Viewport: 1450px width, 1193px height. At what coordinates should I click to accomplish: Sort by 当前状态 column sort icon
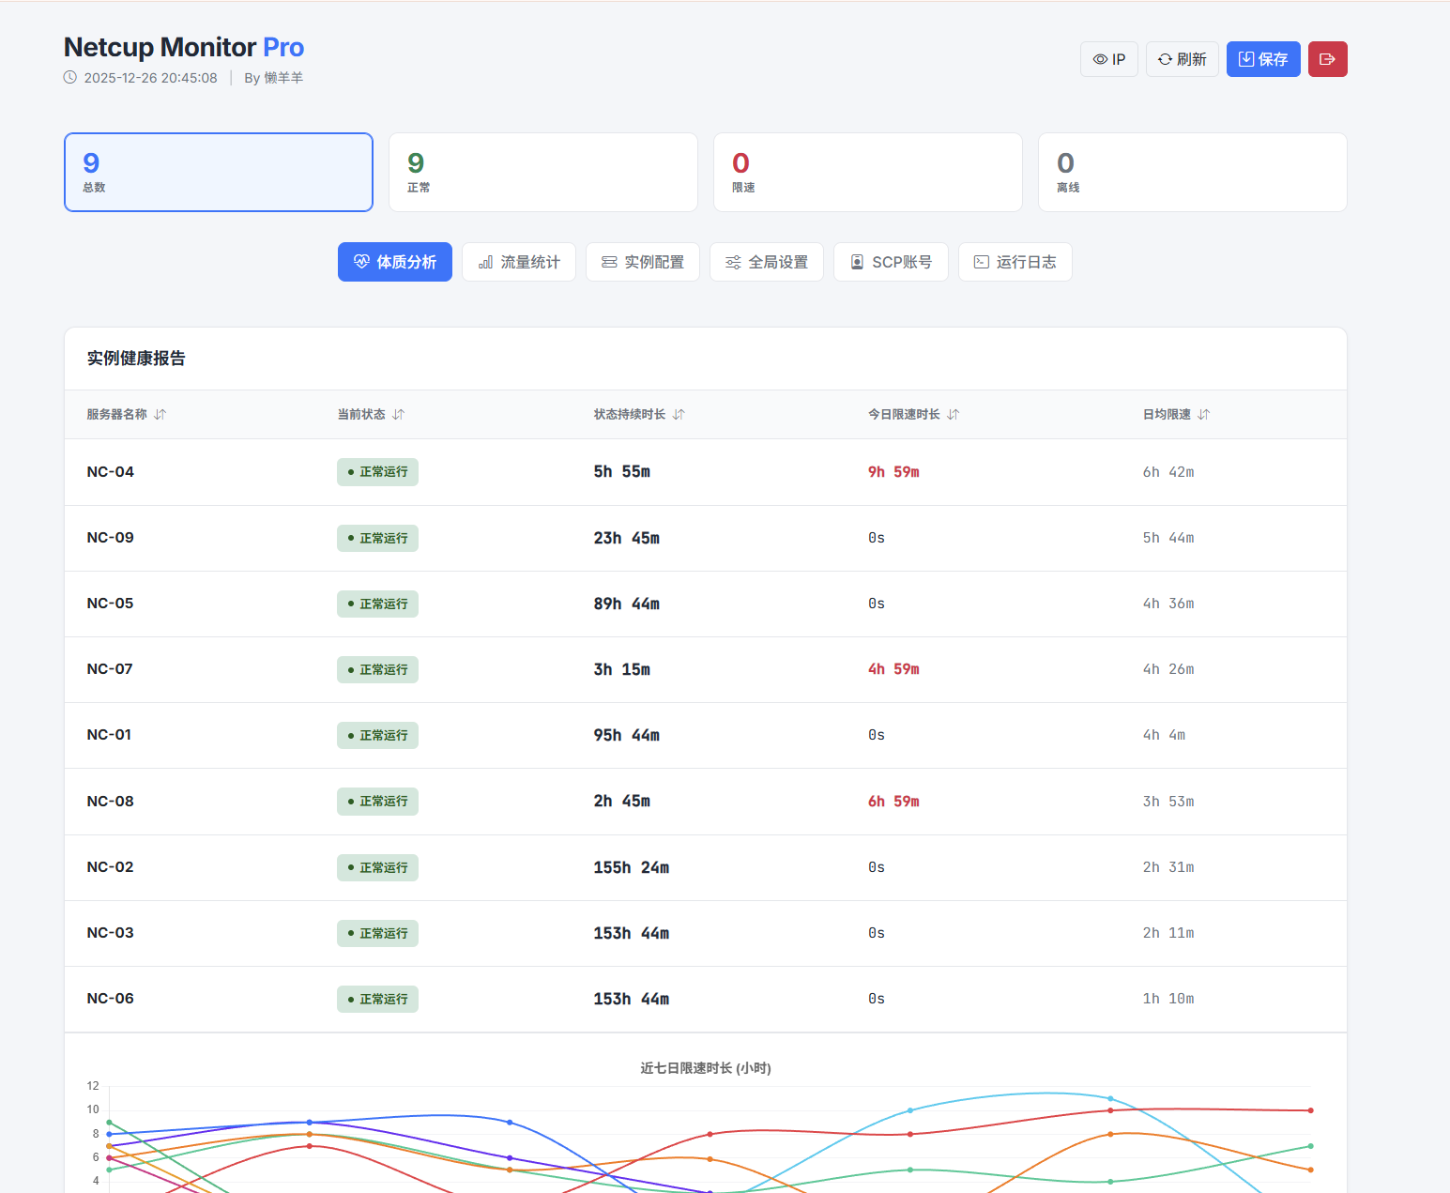click(399, 415)
